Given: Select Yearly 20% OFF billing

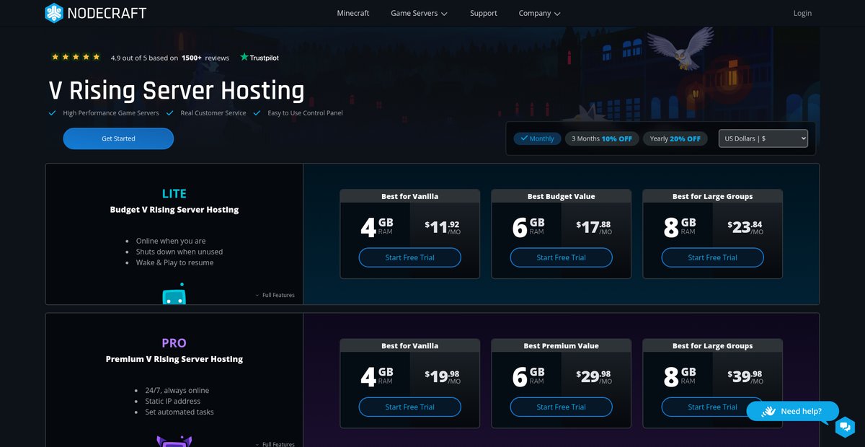Looking at the screenshot, I should (x=675, y=138).
